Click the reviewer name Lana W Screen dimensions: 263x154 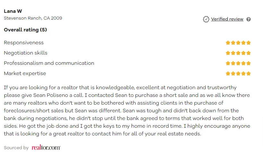[x=13, y=11]
